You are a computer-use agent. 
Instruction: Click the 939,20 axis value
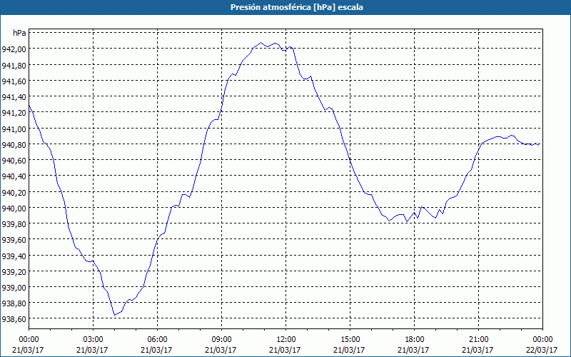(14, 272)
